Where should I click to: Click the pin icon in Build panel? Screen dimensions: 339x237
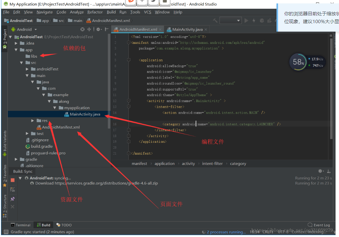[x=13, y=199]
